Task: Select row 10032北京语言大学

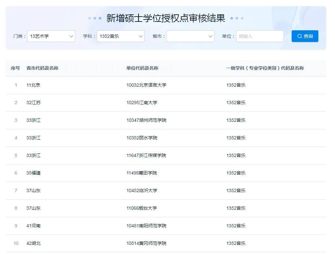Action: pyautogui.click(x=166, y=85)
